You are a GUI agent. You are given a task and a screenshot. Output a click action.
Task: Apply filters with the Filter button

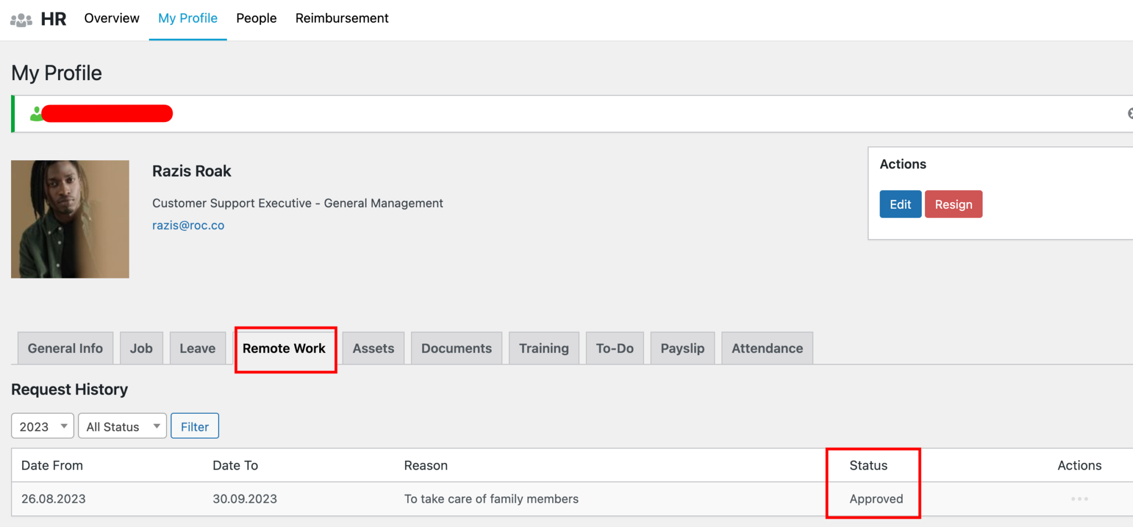pos(195,426)
